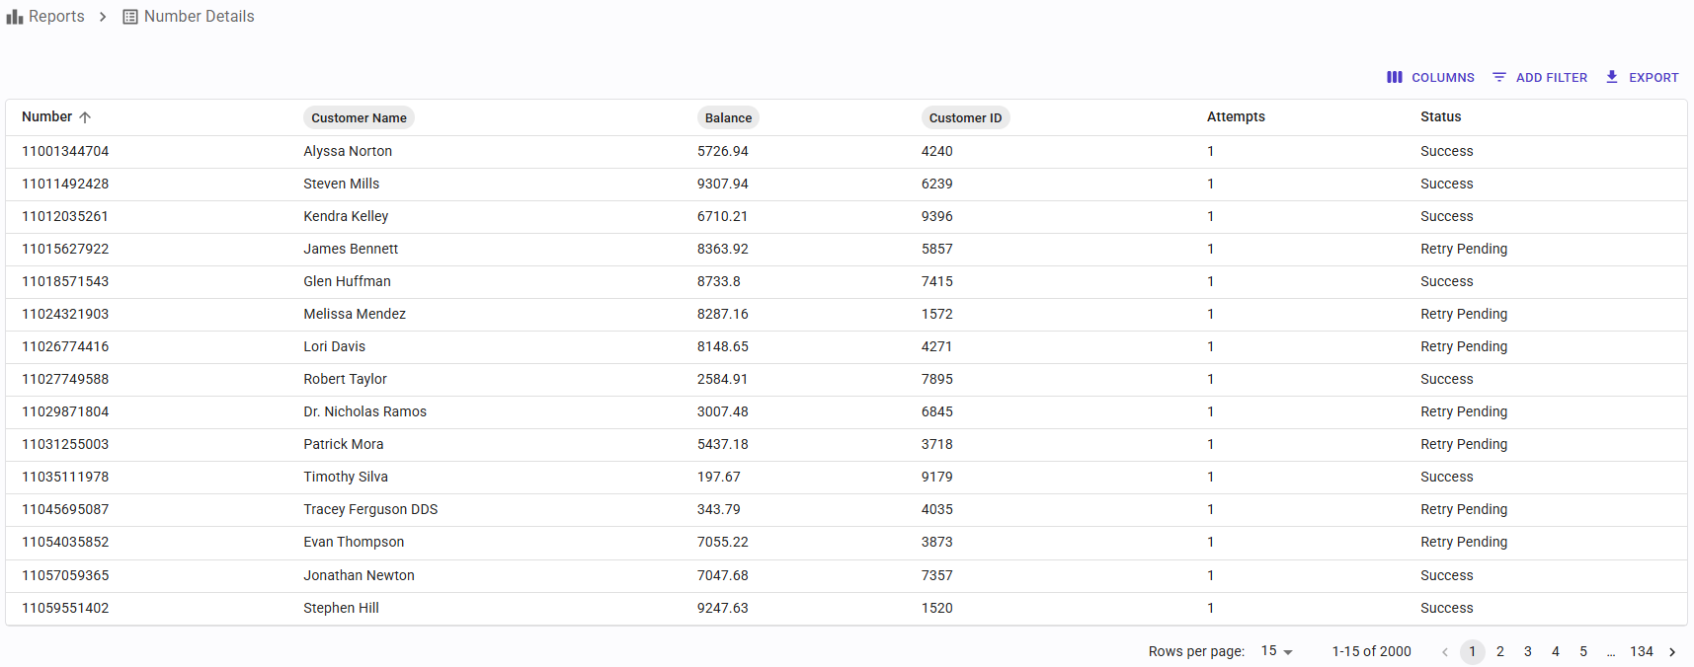Screen dimensions: 1694x667
Task: Sort by Balance column header
Action: click(728, 117)
